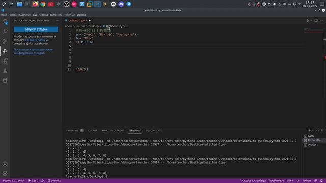Screen dimensions: 326x183
Task: Switch to the OUTPUT panel tab
Action: (x=93, y=131)
